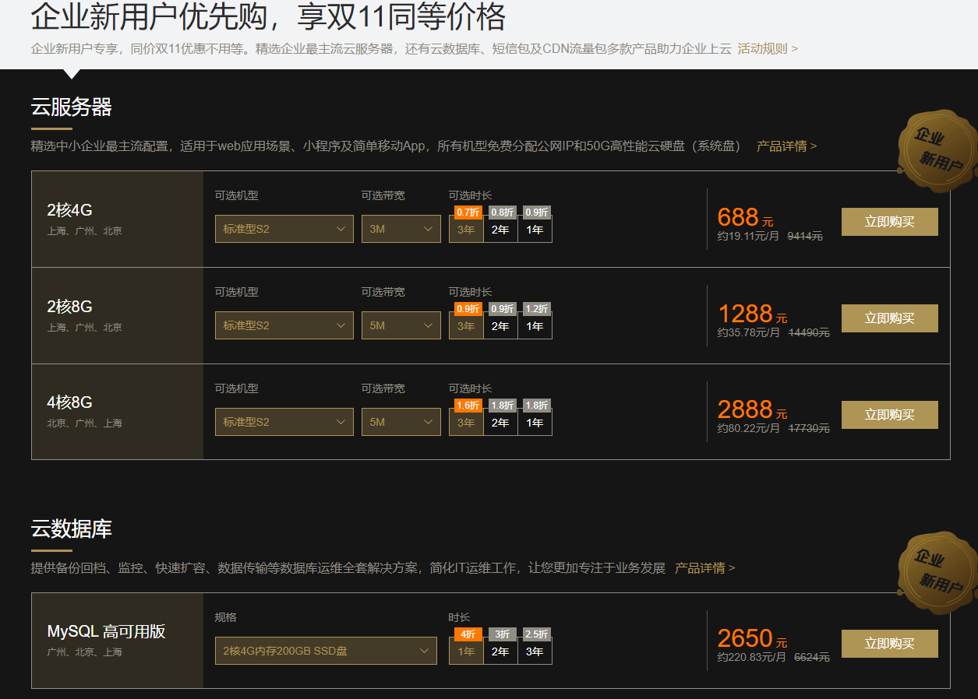Choose 2年 duration for 4核8G server
Screen dimensions: 978x699
click(x=500, y=423)
